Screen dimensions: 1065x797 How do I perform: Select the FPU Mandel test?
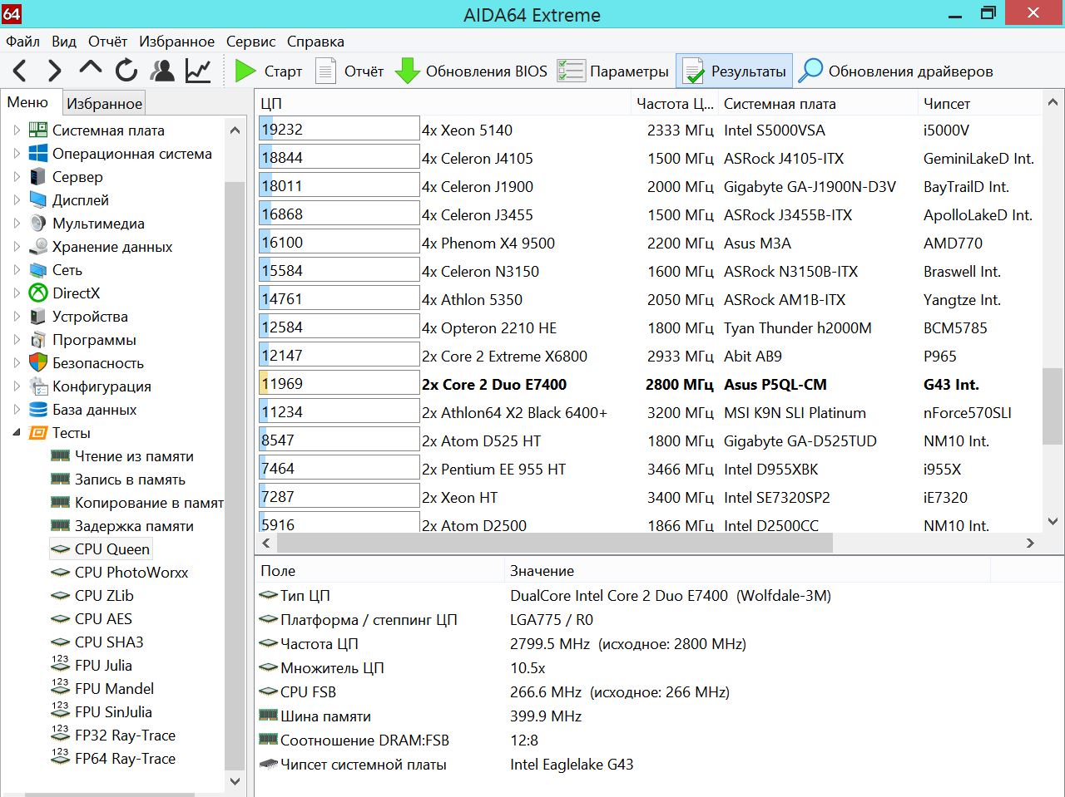coord(114,688)
